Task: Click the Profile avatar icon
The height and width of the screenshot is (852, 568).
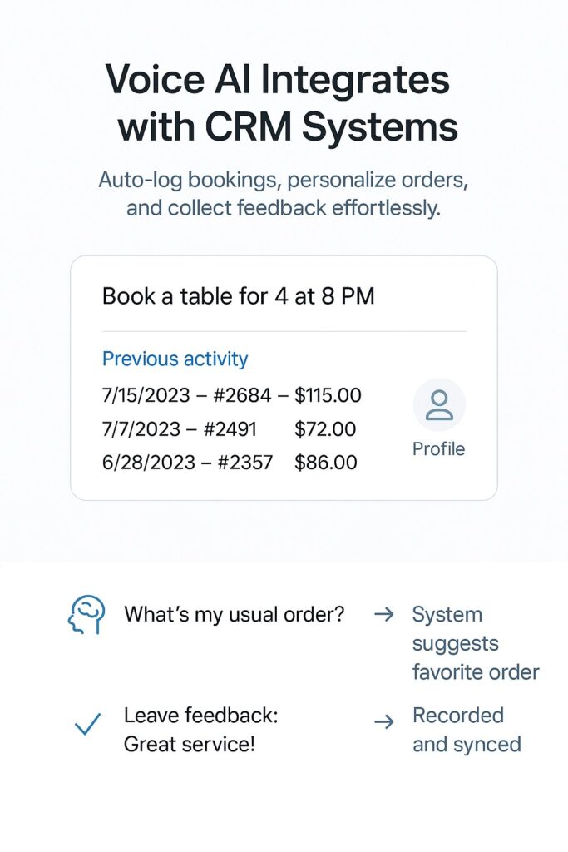Action: click(x=439, y=405)
